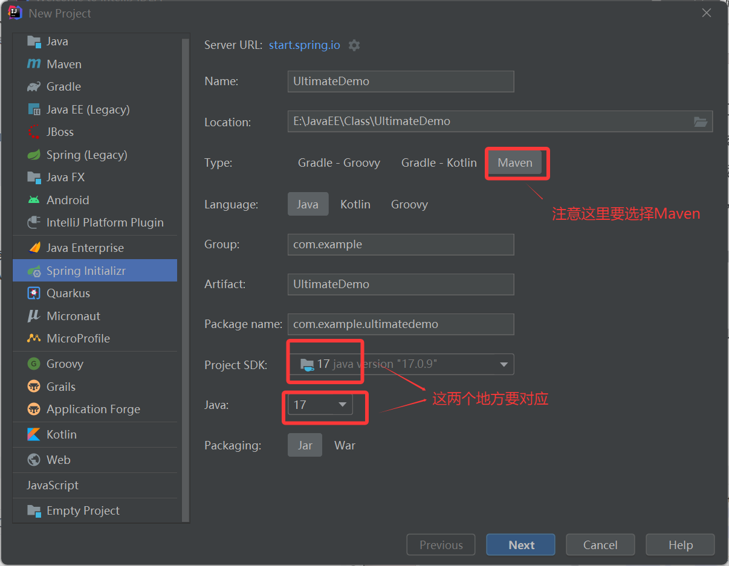Click the Location path field
This screenshot has width=729, height=566.
click(500, 121)
